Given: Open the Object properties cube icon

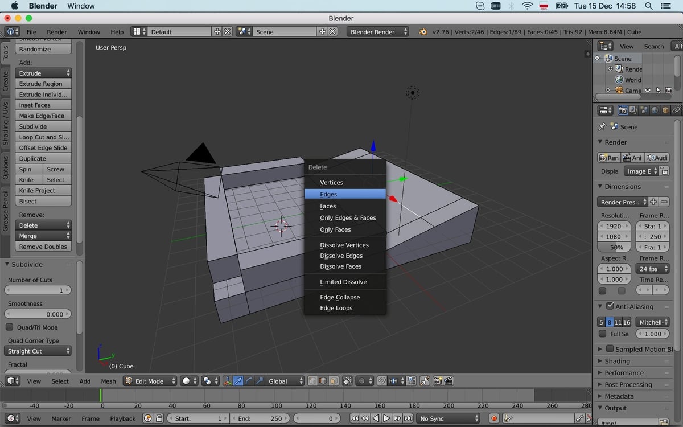Looking at the screenshot, I should pyautogui.click(x=665, y=110).
